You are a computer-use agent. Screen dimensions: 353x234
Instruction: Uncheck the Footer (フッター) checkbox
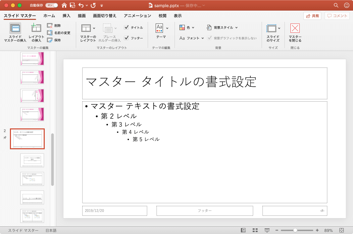pyautogui.click(x=126, y=38)
